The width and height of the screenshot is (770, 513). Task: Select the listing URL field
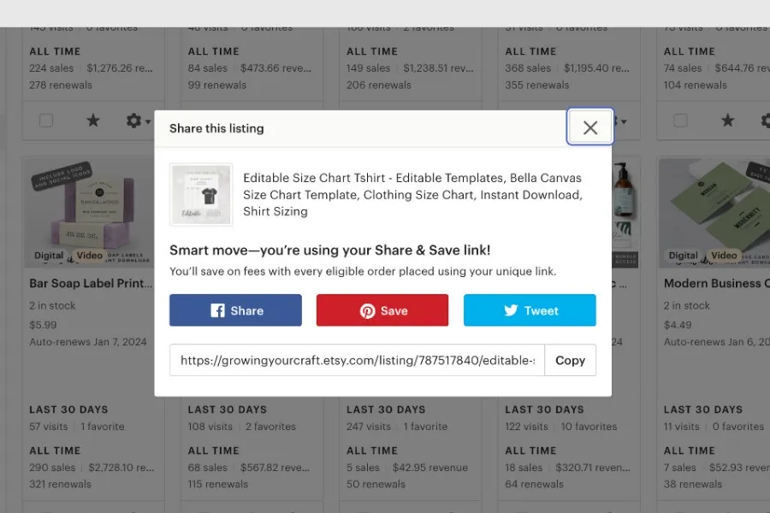(x=357, y=360)
